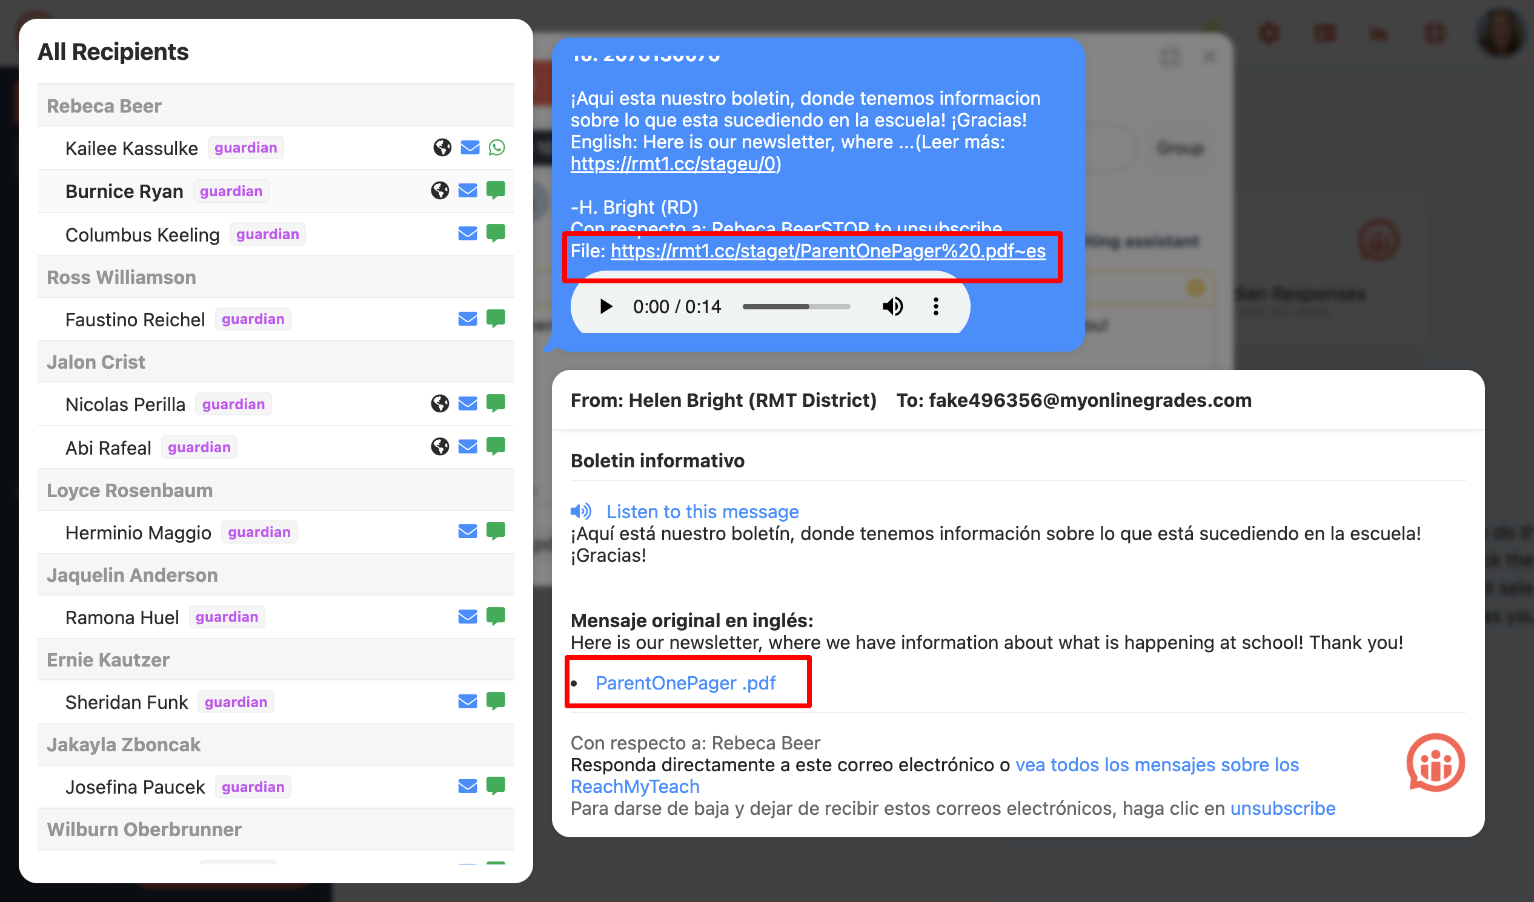Viewport: 1534px width, 902px height.
Task: Click Columbus Keeling's green text message icon
Action: click(496, 234)
